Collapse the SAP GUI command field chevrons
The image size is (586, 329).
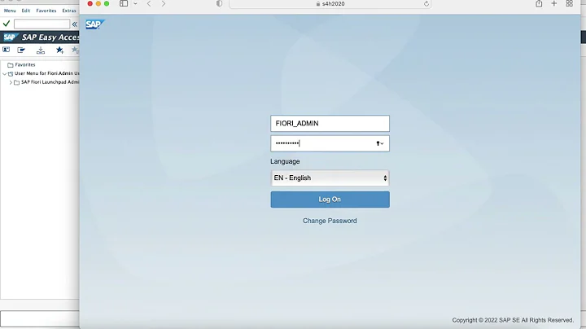tap(75, 24)
